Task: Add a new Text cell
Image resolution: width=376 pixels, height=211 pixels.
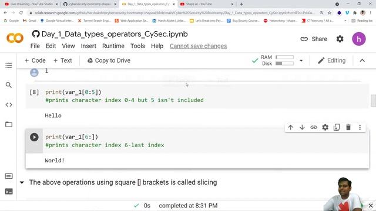Action: pyautogui.click(x=63, y=60)
